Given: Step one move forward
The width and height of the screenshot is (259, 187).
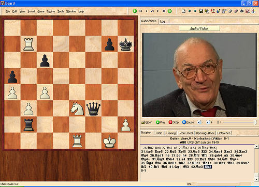Looking at the screenshot, I should 158,11.
